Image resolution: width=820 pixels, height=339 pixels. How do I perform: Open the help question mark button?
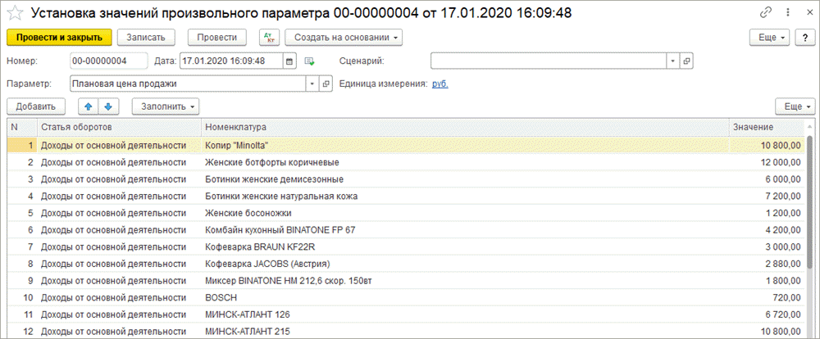(804, 38)
